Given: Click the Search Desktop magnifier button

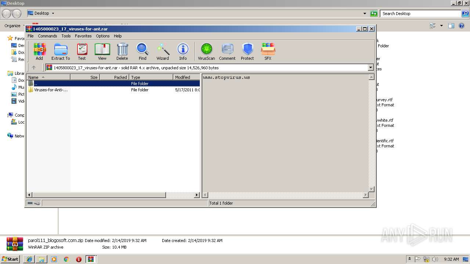Looking at the screenshot, I should [466, 14].
